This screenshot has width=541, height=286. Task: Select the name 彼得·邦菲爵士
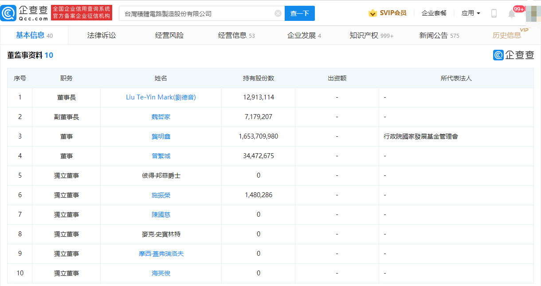[161, 175]
